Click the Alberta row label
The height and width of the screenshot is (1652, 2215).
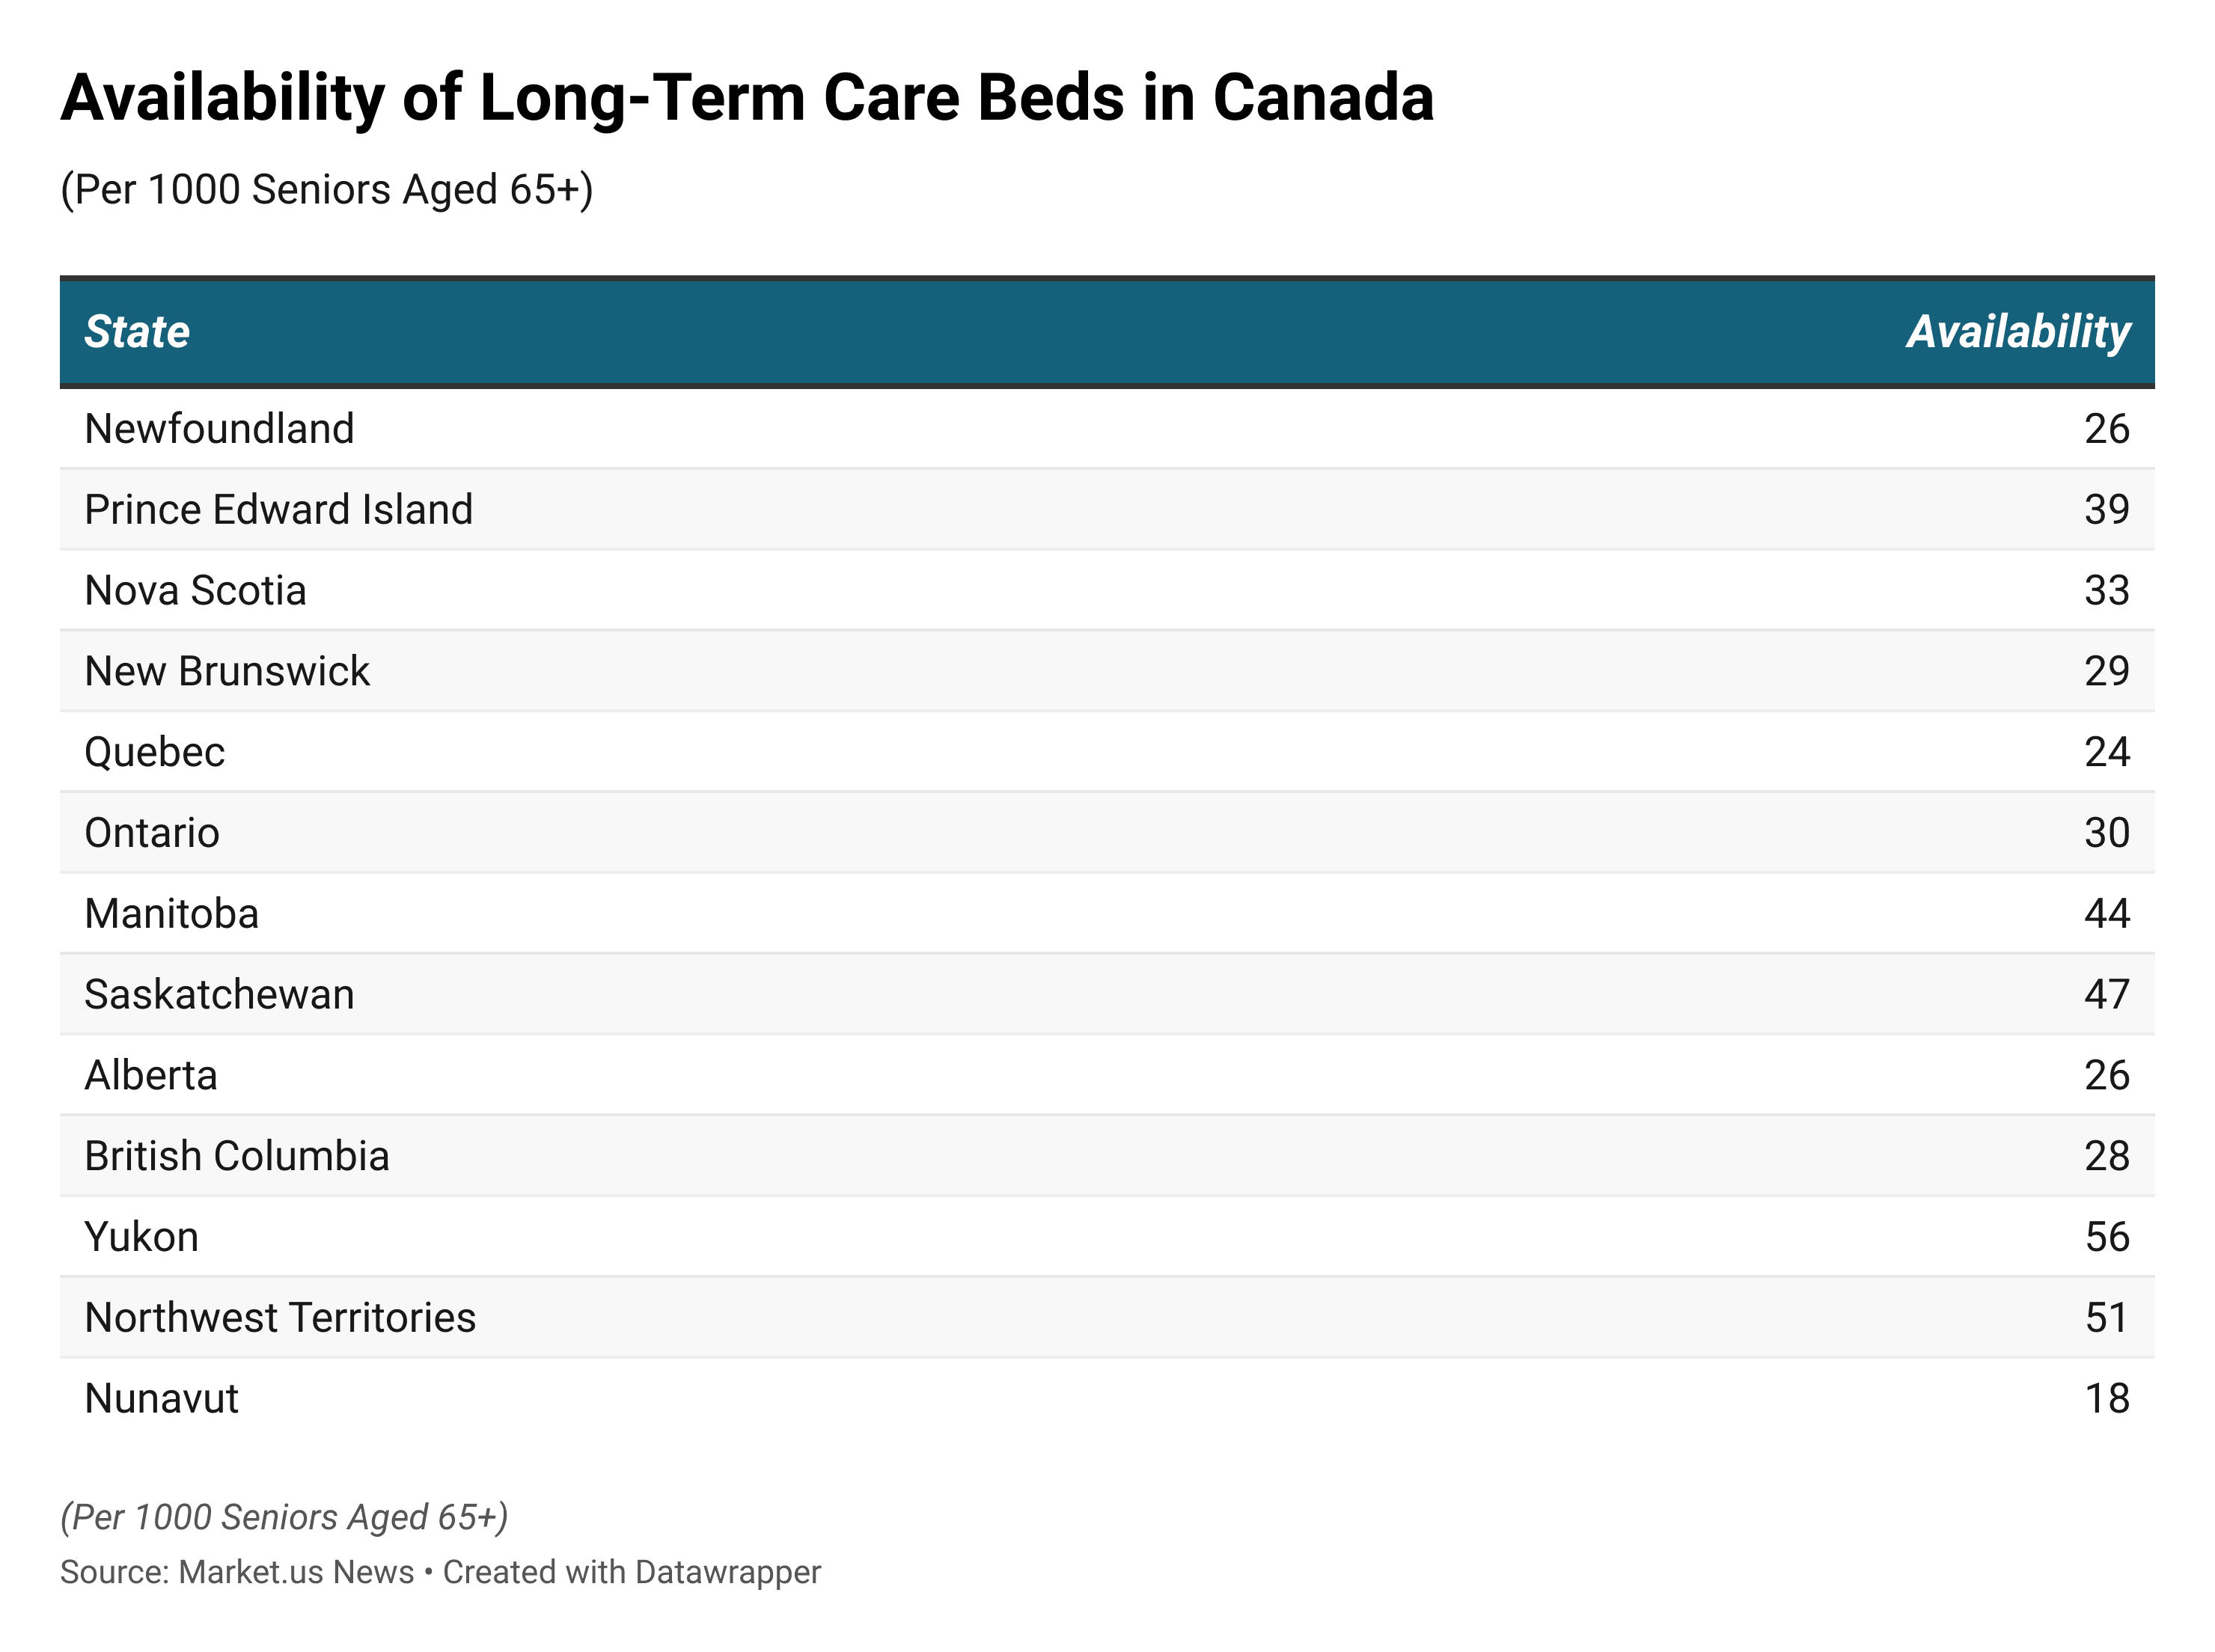(151, 1076)
